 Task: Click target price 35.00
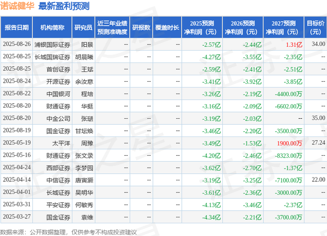pos(319,118)
